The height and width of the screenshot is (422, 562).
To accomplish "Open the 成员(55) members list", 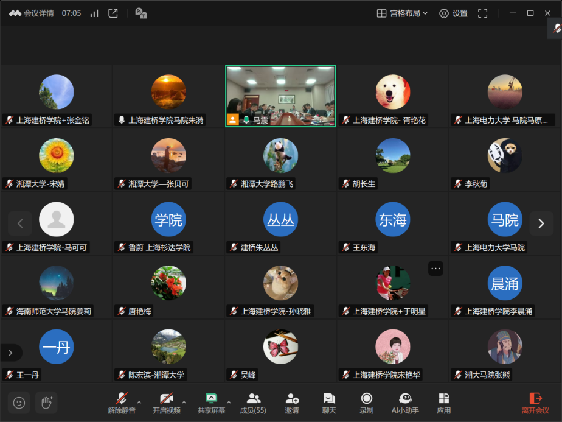I will click(253, 403).
